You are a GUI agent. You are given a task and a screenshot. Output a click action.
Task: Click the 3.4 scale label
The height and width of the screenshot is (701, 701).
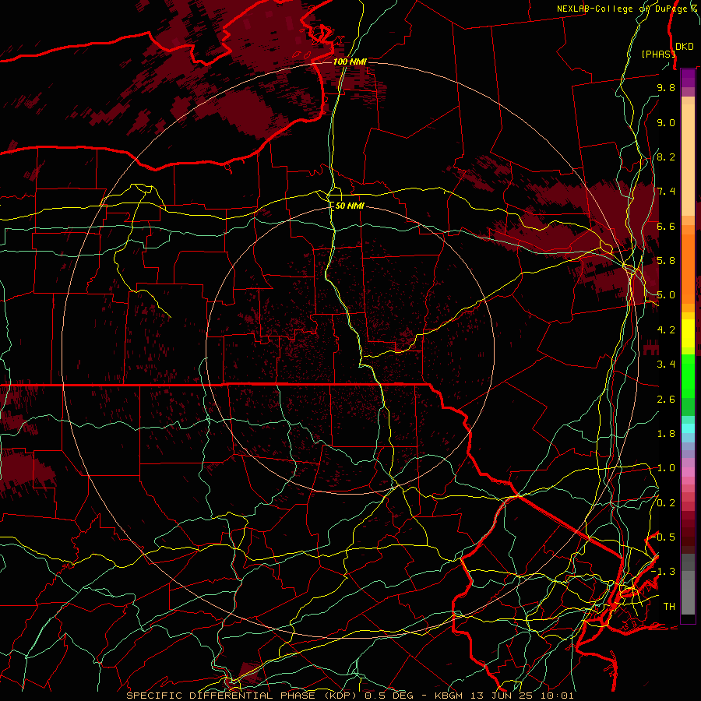click(x=666, y=365)
